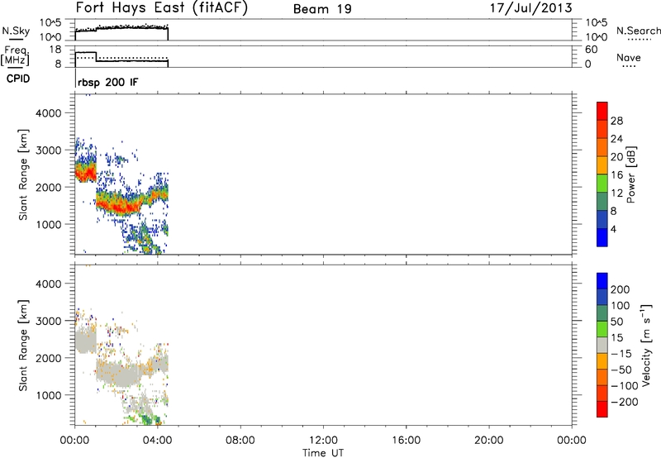Click the '18' frequency axis tick label

click(55, 50)
